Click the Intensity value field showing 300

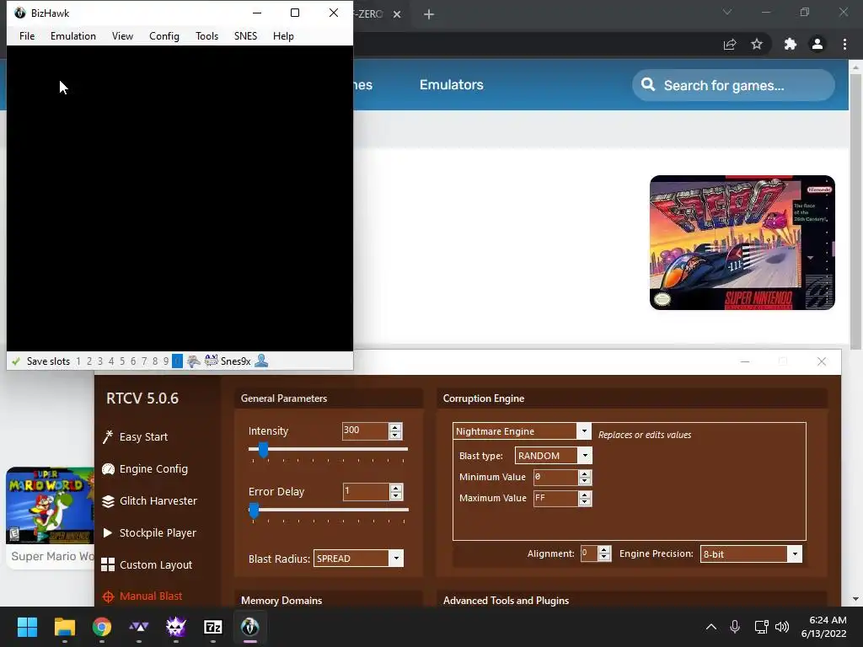(x=366, y=430)
